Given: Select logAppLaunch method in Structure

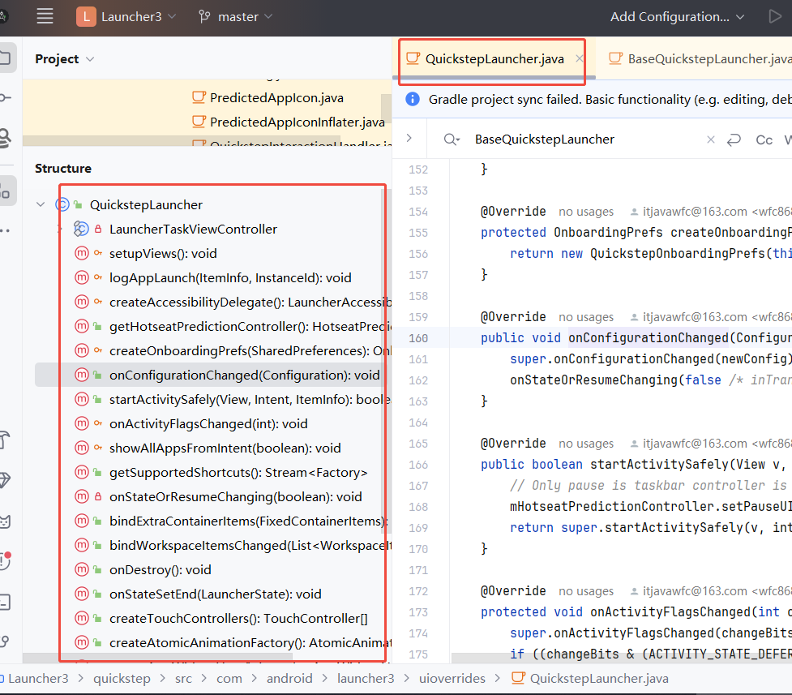Looking at the screenshot, I should (x=230, y=277).
